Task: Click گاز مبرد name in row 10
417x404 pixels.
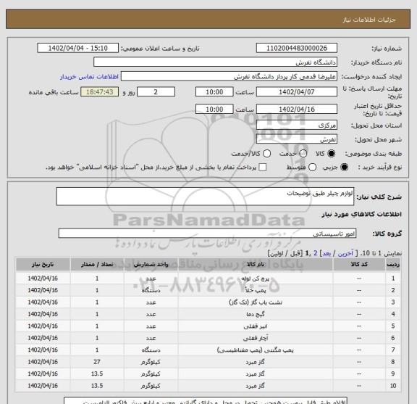Action: 256,386
